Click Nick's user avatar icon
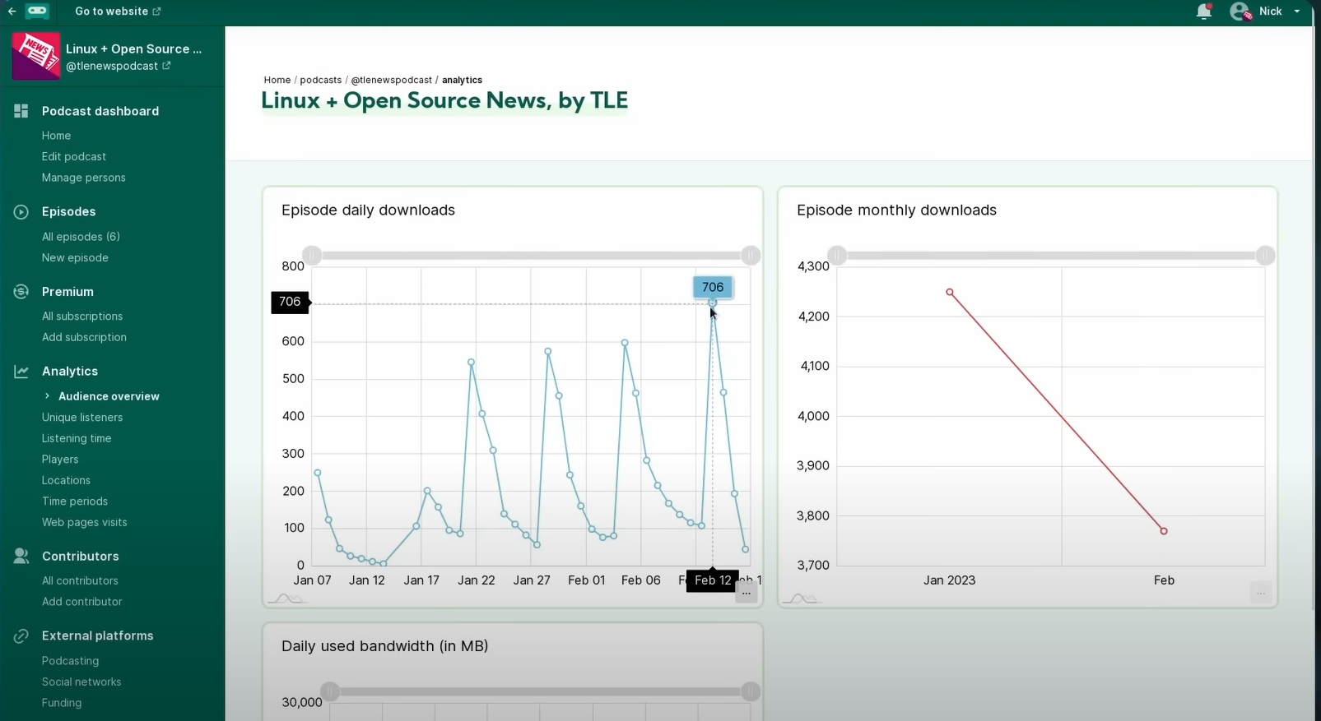Image resolution: width=1321 pixels, height=721 pixels. coord(1240,12)
